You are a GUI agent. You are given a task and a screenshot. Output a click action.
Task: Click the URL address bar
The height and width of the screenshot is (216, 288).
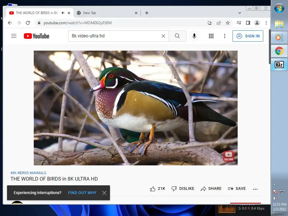121,23
